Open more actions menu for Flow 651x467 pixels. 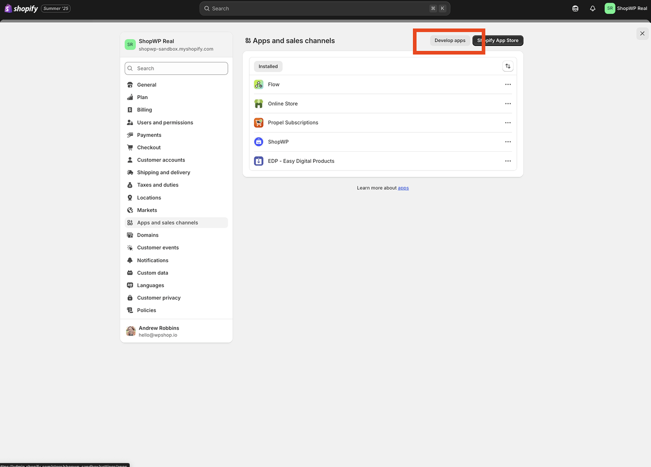pyautogui.click(x=508, y=85)
